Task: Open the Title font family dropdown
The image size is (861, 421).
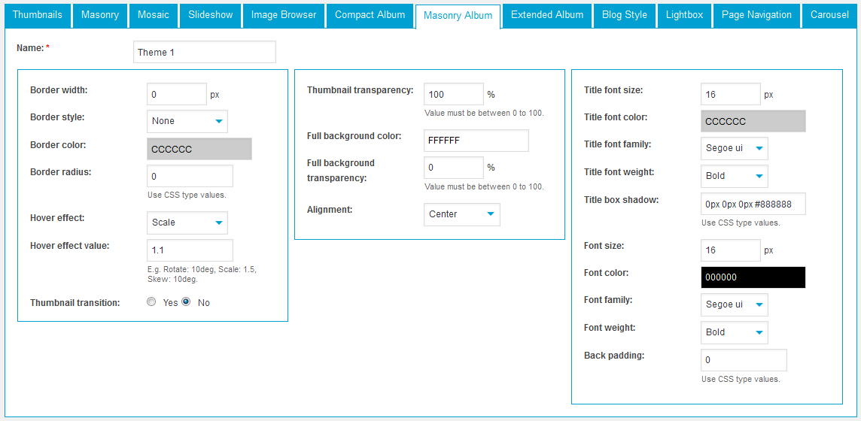Action: pyautogui.click(x=734, y=148)
